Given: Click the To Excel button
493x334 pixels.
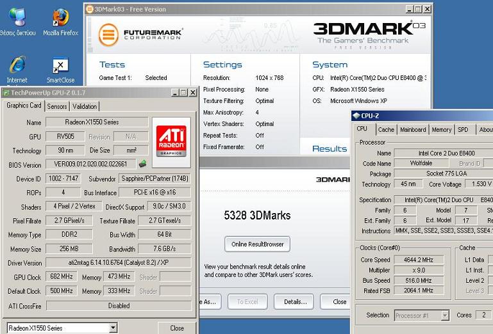Looking at the screenshot, I should [247, 302].
